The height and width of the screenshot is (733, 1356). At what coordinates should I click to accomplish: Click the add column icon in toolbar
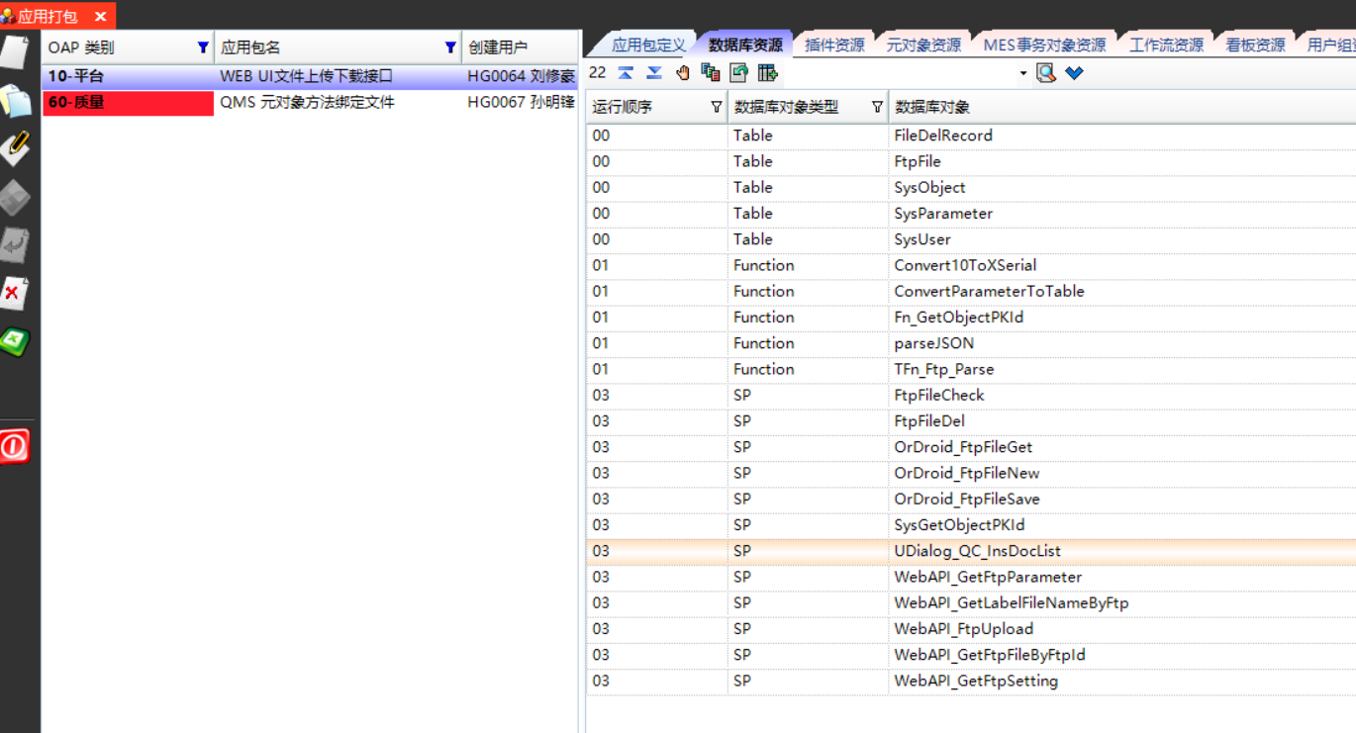(767, 73)
